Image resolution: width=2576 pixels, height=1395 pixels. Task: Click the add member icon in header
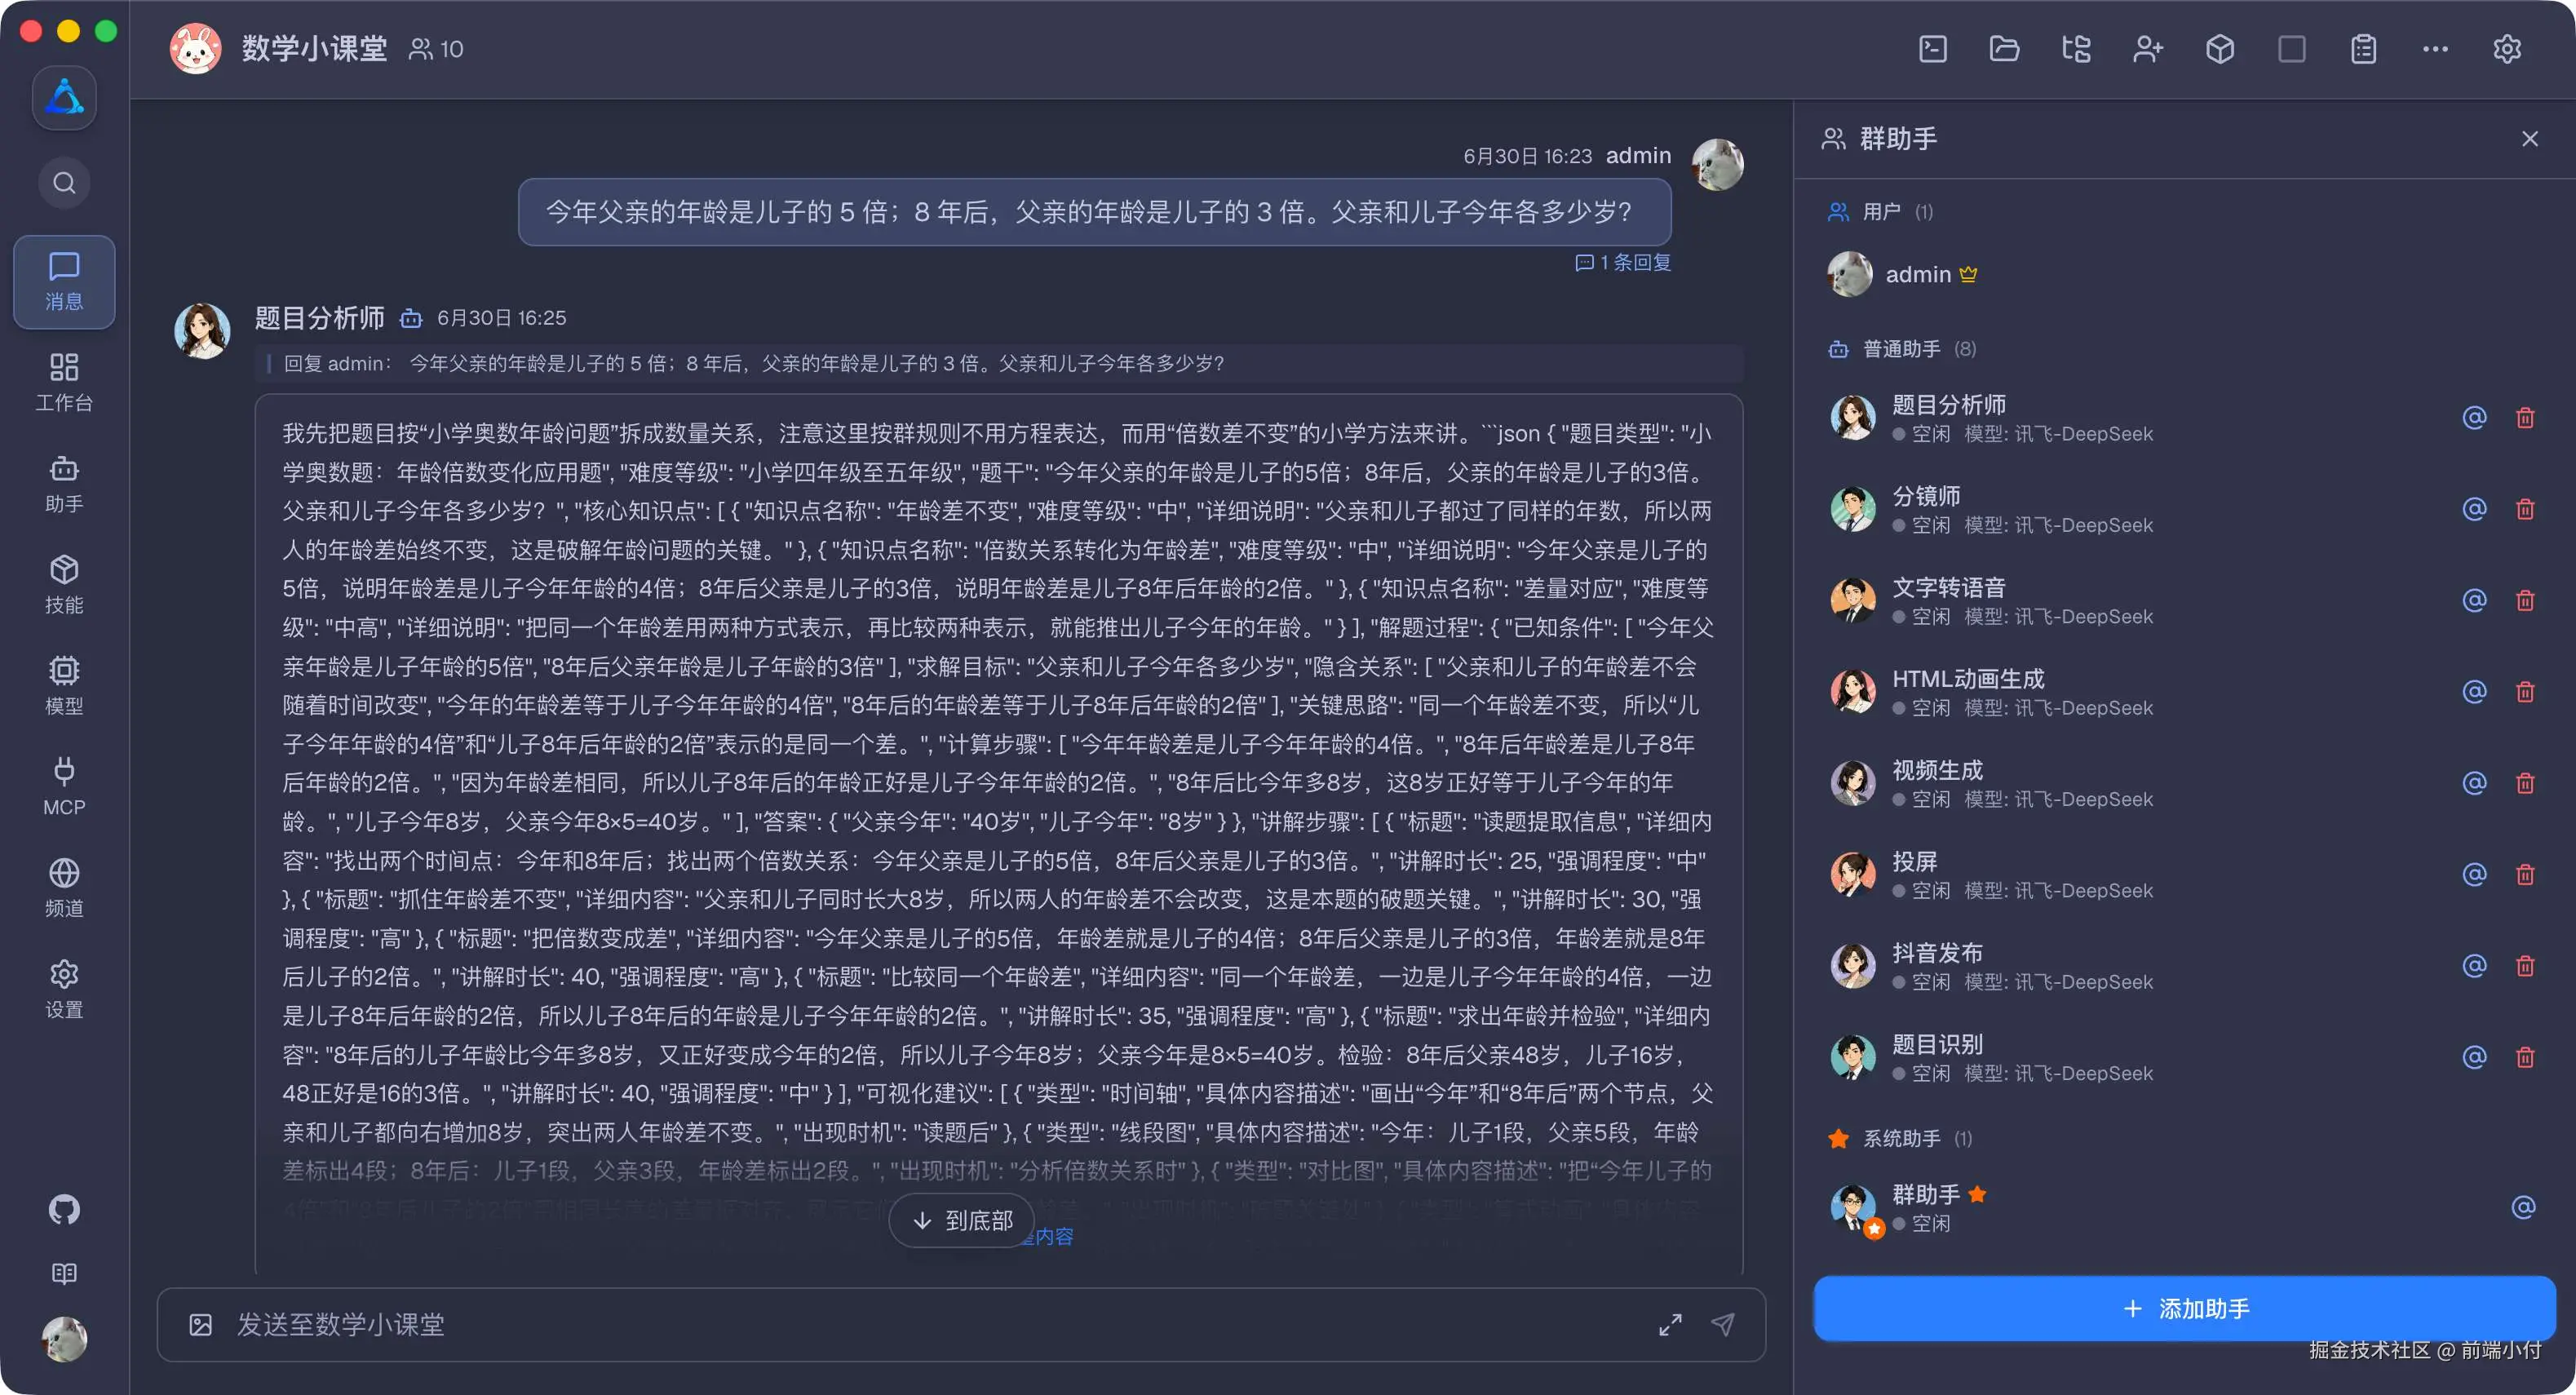click(2148, 49)
